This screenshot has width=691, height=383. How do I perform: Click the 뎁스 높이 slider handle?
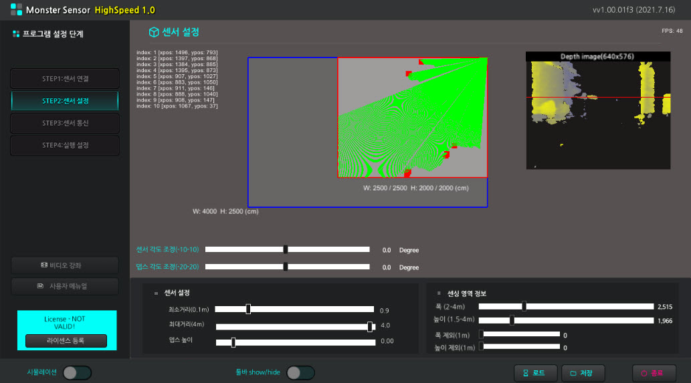click(233, 342)
